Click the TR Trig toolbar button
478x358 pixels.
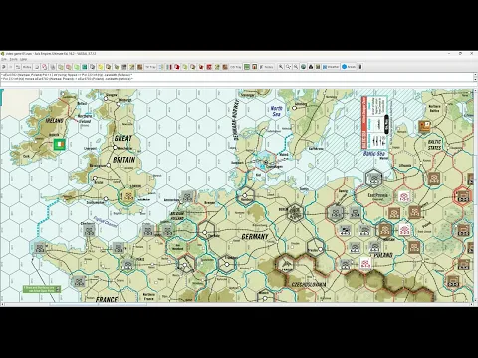[x=150, y=67]
